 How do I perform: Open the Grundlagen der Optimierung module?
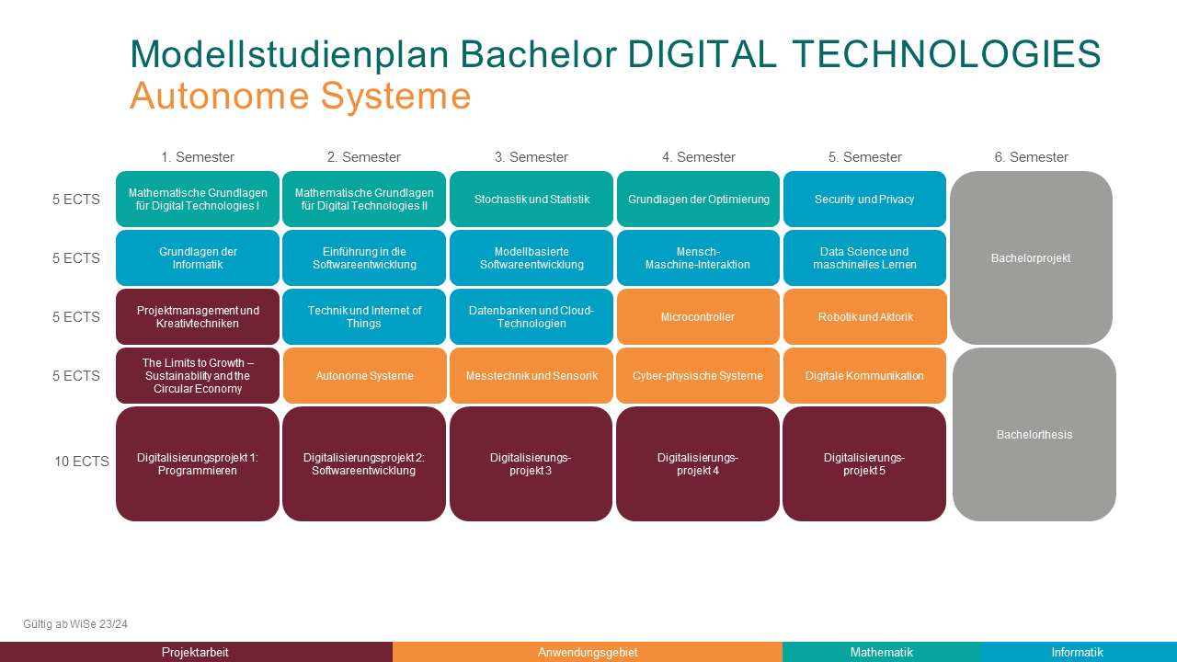(x=698, y=199)
